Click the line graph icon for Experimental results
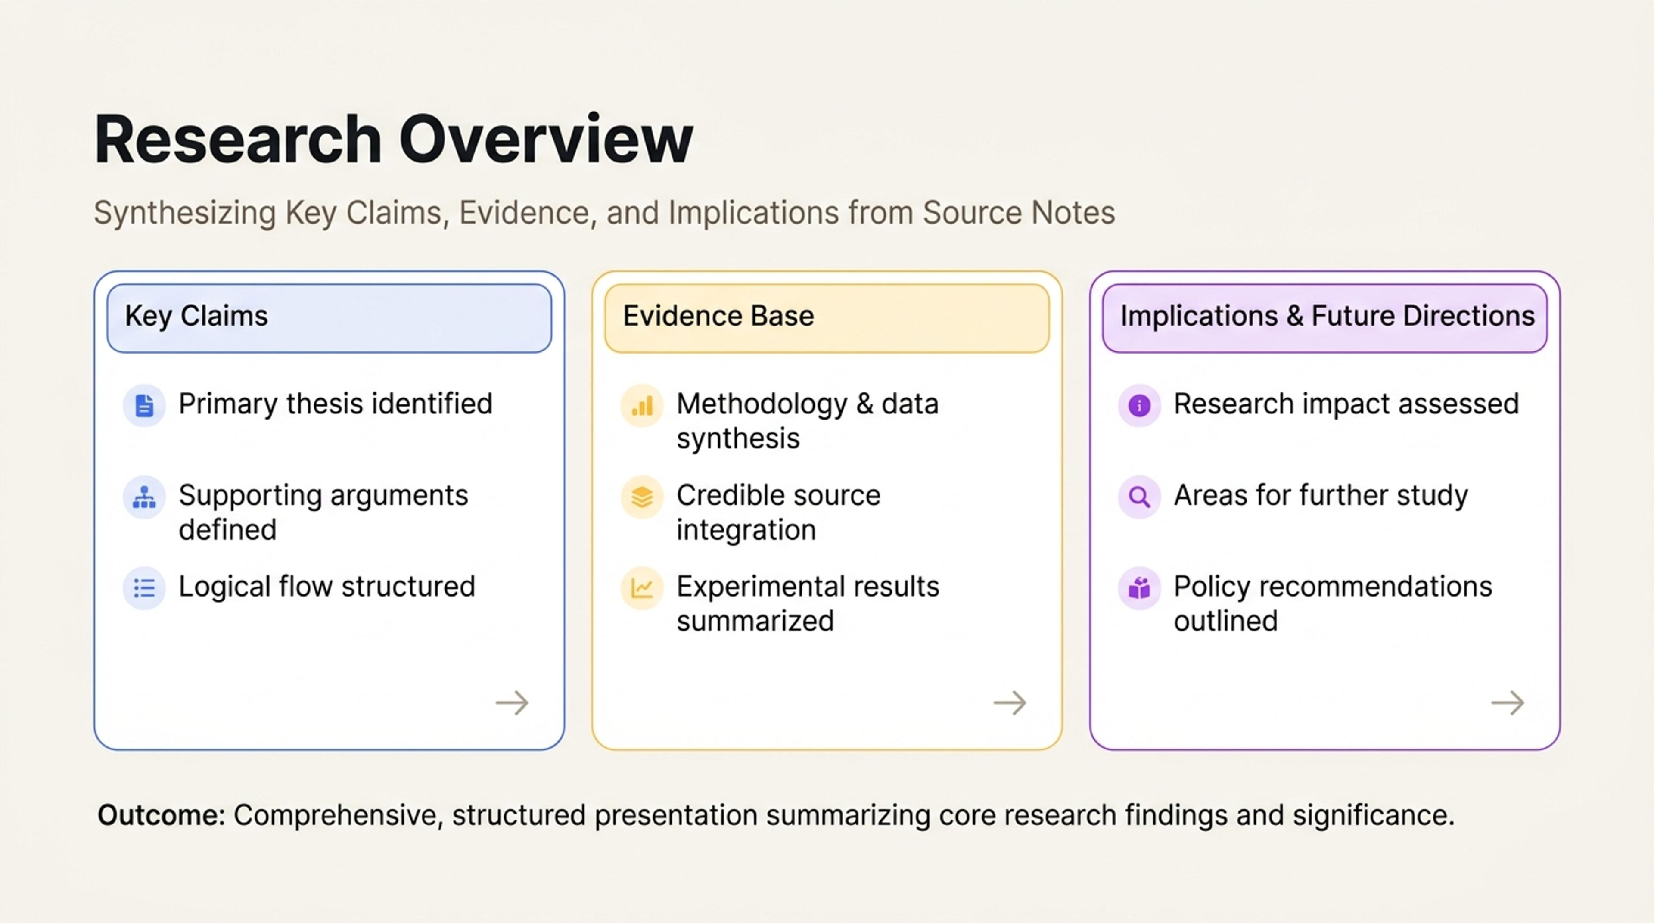The width and height of the screenshot is (1654, 923). (x=642, y=588)
